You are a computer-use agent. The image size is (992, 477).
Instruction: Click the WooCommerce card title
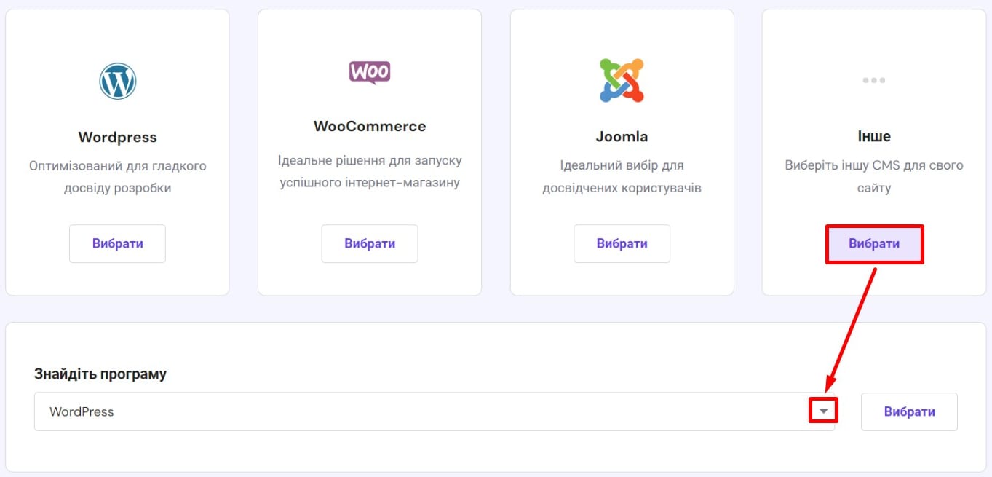[x=370, y=126]
